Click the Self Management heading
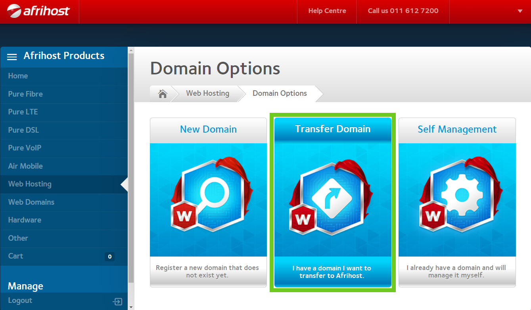The image size is (531, 310). [x=457, y=129]
